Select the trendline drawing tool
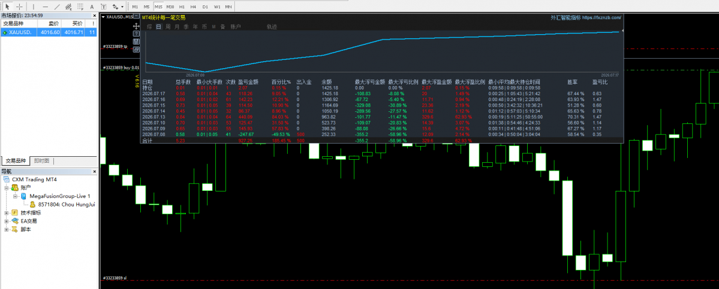 56,7
